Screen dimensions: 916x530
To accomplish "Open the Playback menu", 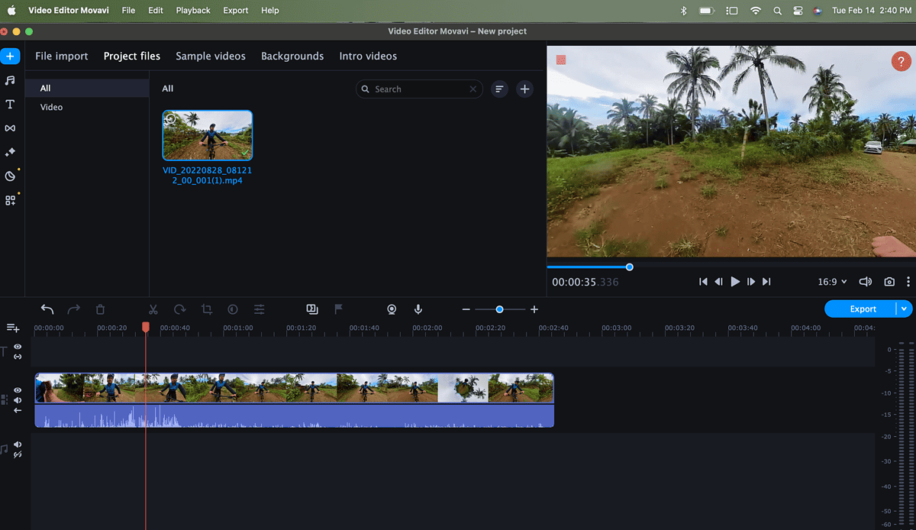I will pos(193,11).
